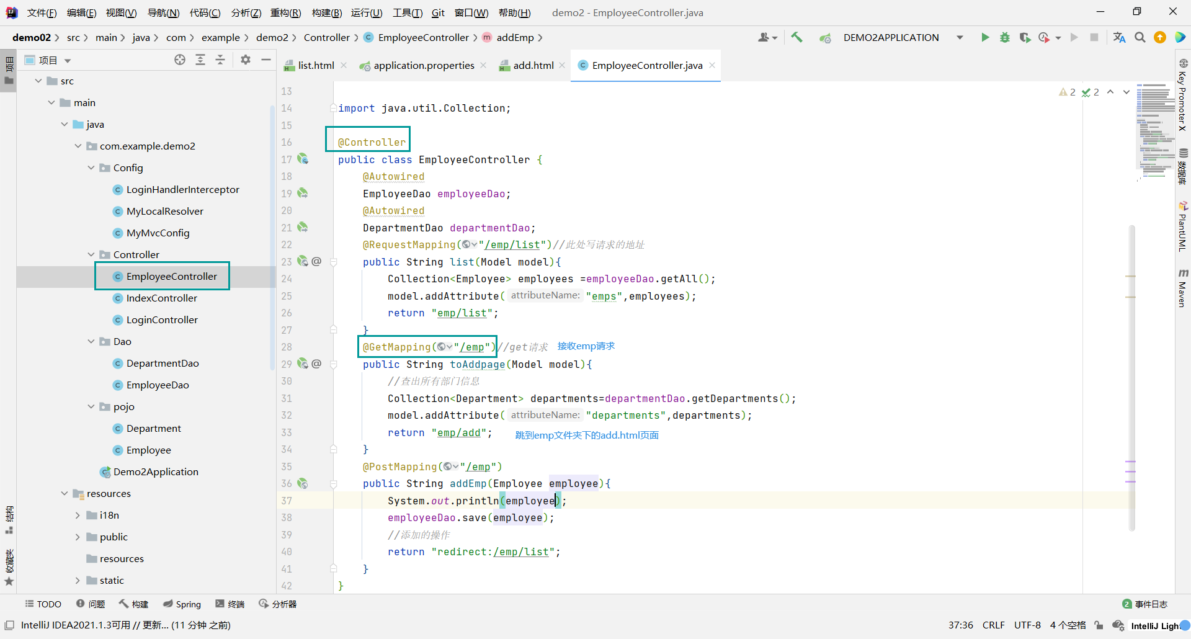Viewport: 1191px width, 639px height.
Task: Expand all in project panel
Action: 200,60
